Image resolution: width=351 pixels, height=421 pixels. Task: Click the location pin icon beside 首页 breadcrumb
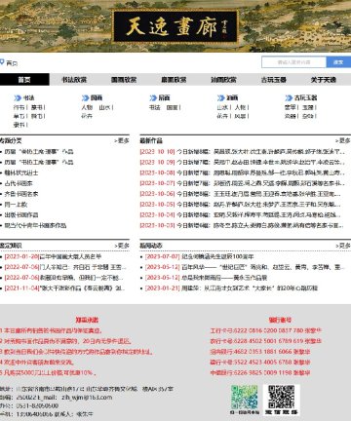(2, 62)
